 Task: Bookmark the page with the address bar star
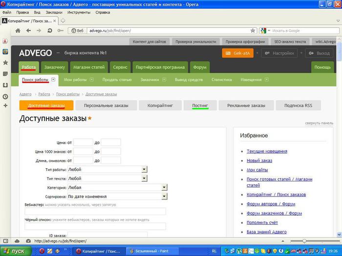tap(253, 31)
